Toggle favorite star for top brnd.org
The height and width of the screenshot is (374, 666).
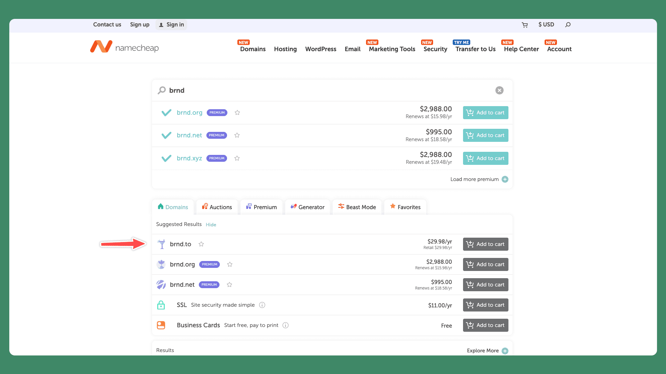tap(237, 113)
